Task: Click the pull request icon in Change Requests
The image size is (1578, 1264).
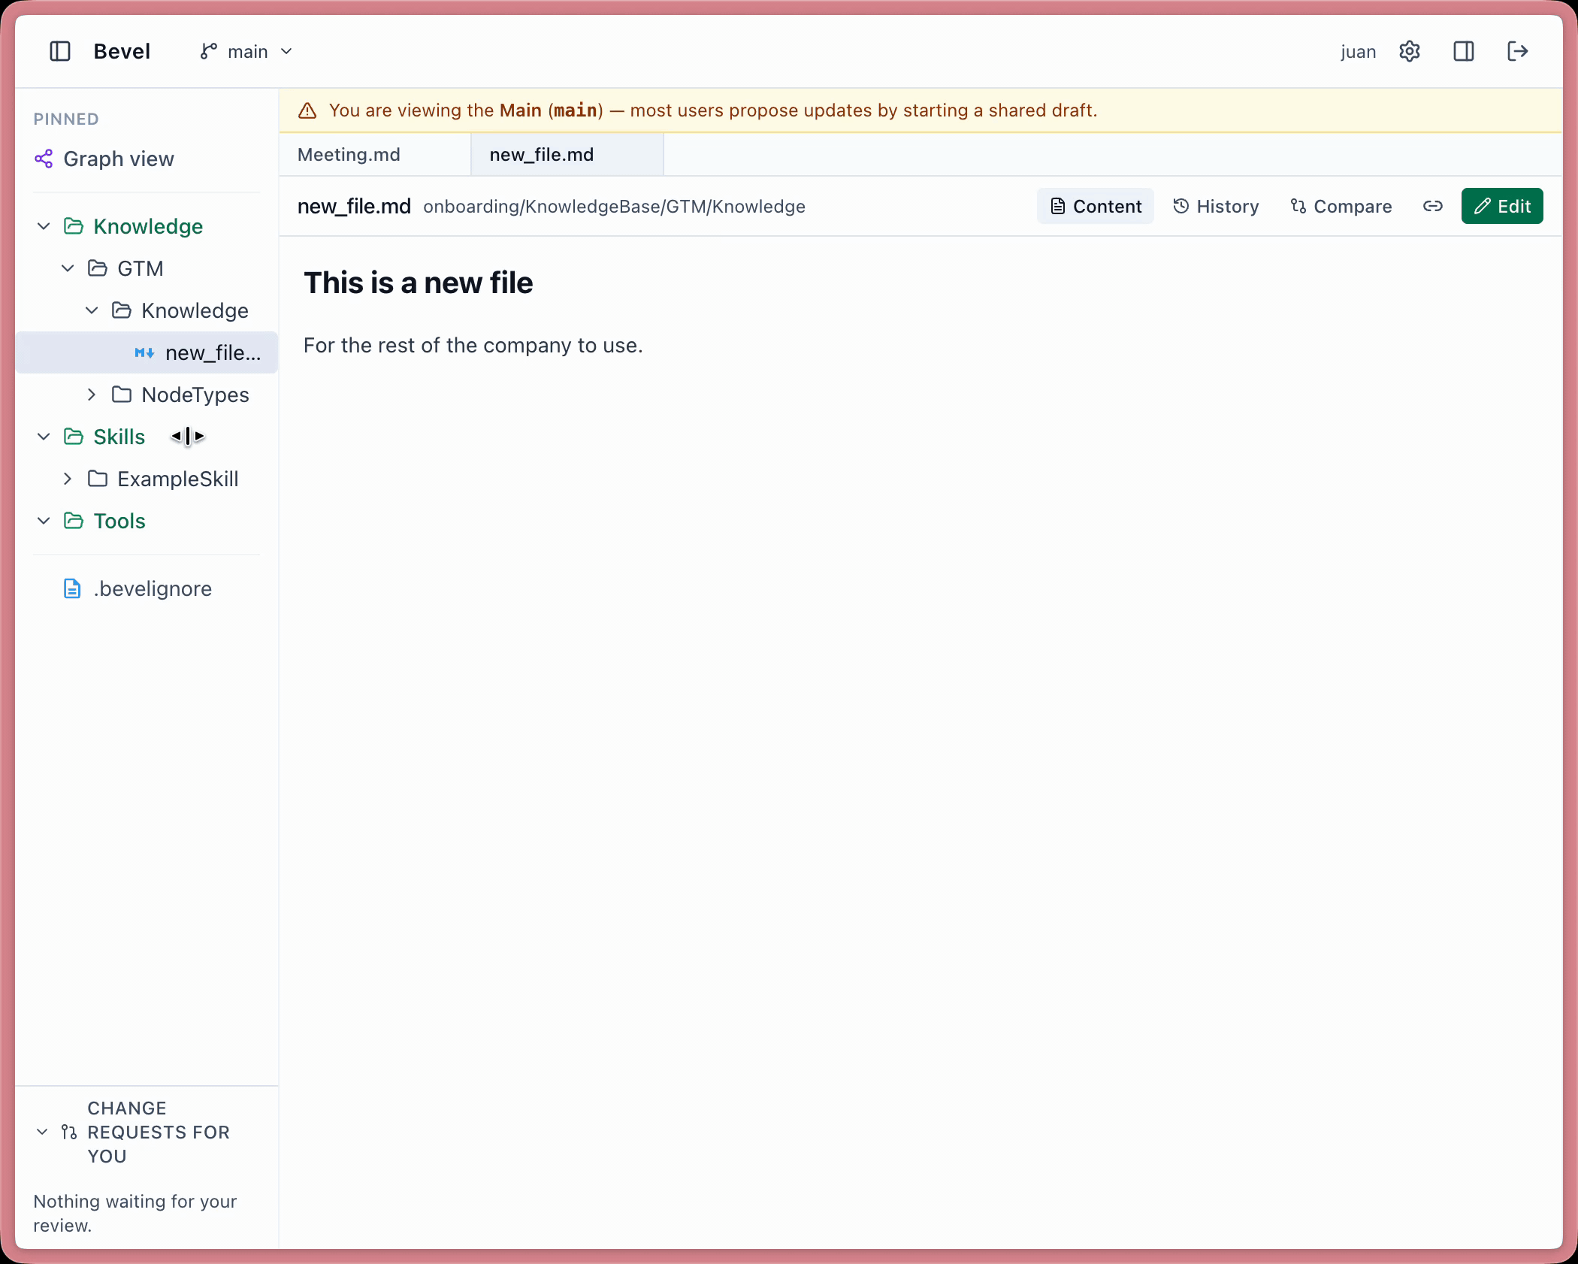Action: coord(69,1132)
